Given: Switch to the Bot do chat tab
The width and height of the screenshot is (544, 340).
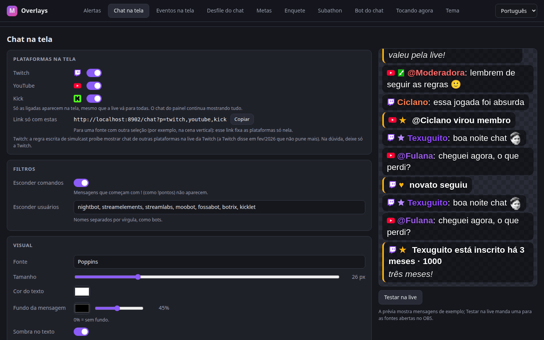Looking at the screenshot, I should 369,11.
